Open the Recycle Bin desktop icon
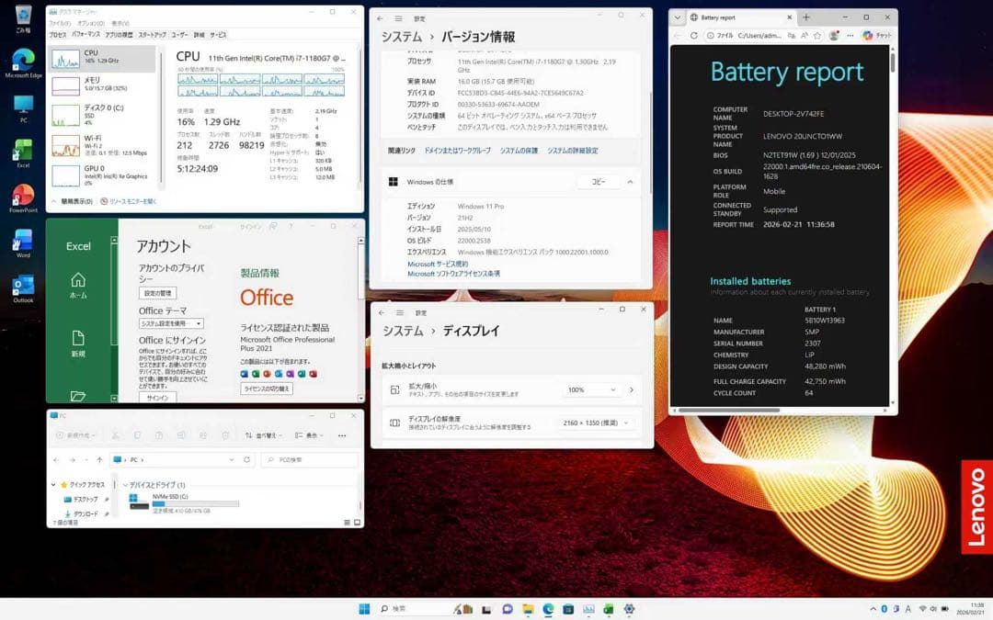The image size is (993, 620). tap(23, 17)
